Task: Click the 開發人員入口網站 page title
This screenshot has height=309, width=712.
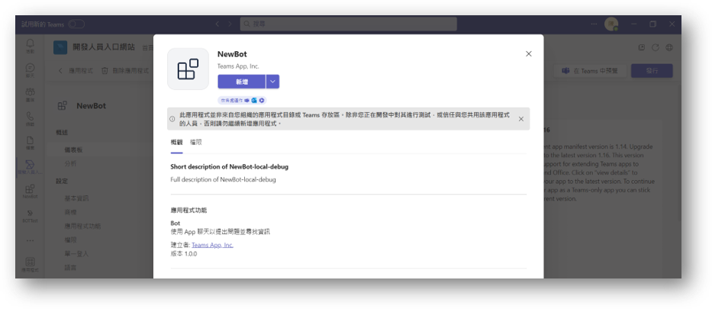Action: pos(104,47)
